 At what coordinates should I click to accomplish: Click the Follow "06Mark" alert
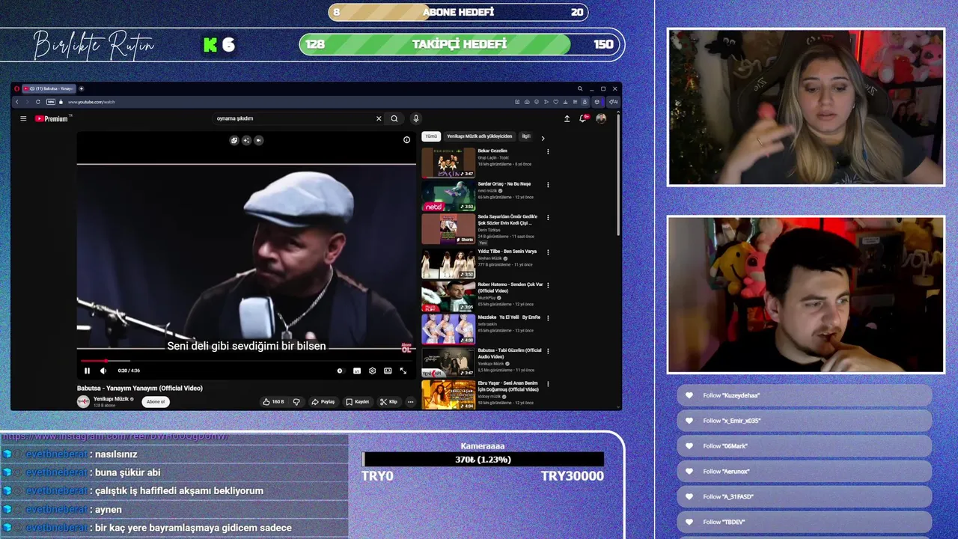pyautogui.click(x=805, y=446)
